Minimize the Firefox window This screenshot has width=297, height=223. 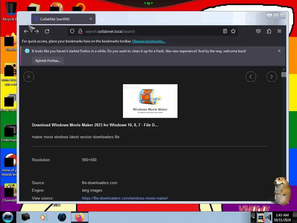click(269, 17)
